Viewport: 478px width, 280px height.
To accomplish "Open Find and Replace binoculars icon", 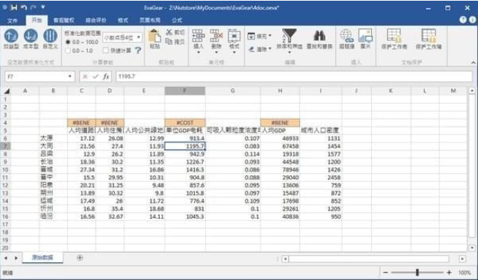I will click(x=319, y=36).
